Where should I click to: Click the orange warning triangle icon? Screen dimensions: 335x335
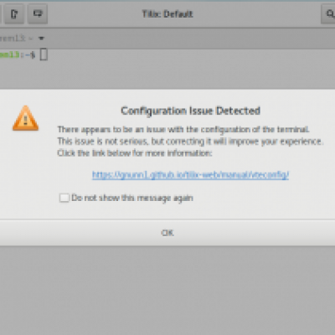tap(25, 118)
